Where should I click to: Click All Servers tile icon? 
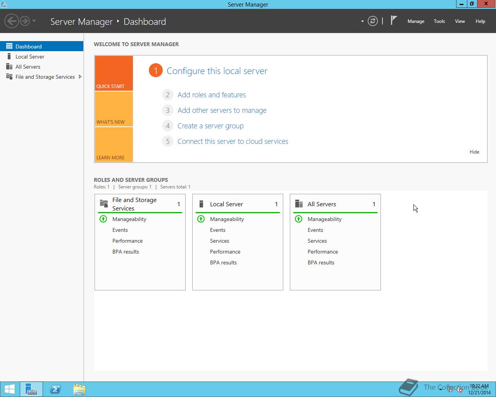(x=299, y=204)
